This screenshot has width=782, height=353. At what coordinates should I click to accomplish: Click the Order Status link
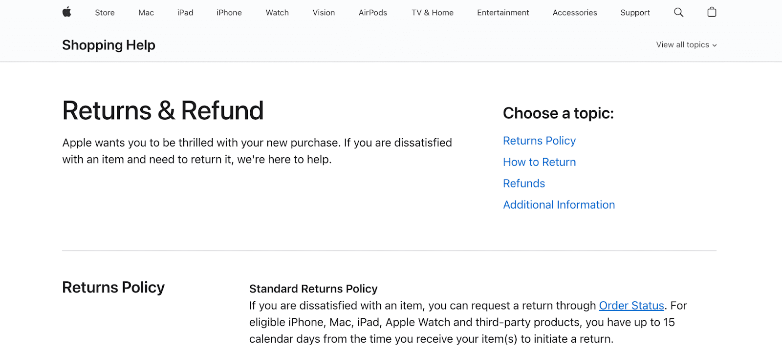pyautogui.click(x=631, y=305)
